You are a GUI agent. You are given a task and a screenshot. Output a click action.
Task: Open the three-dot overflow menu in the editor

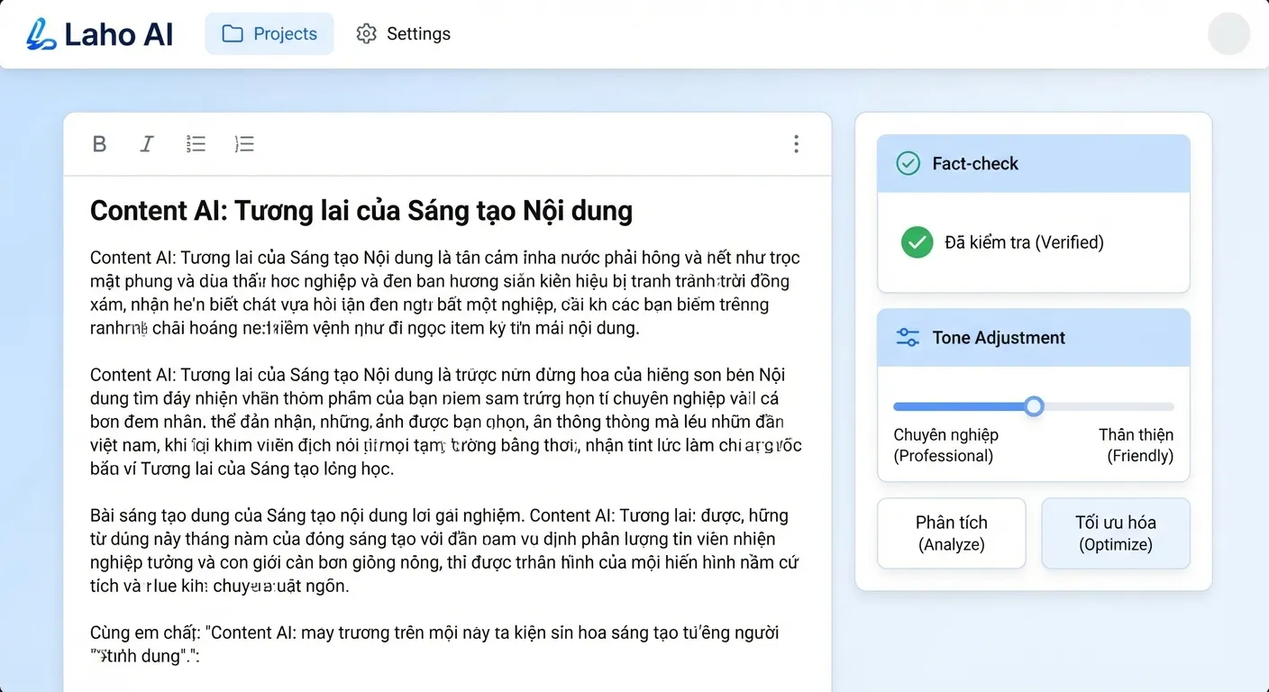[x=796, y=144]
